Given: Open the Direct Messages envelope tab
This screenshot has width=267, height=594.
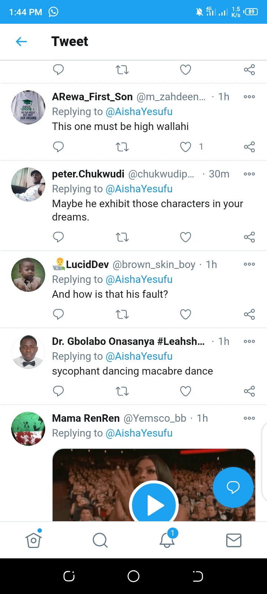Looking at the screenshot, I should click(x=234, y=540).
